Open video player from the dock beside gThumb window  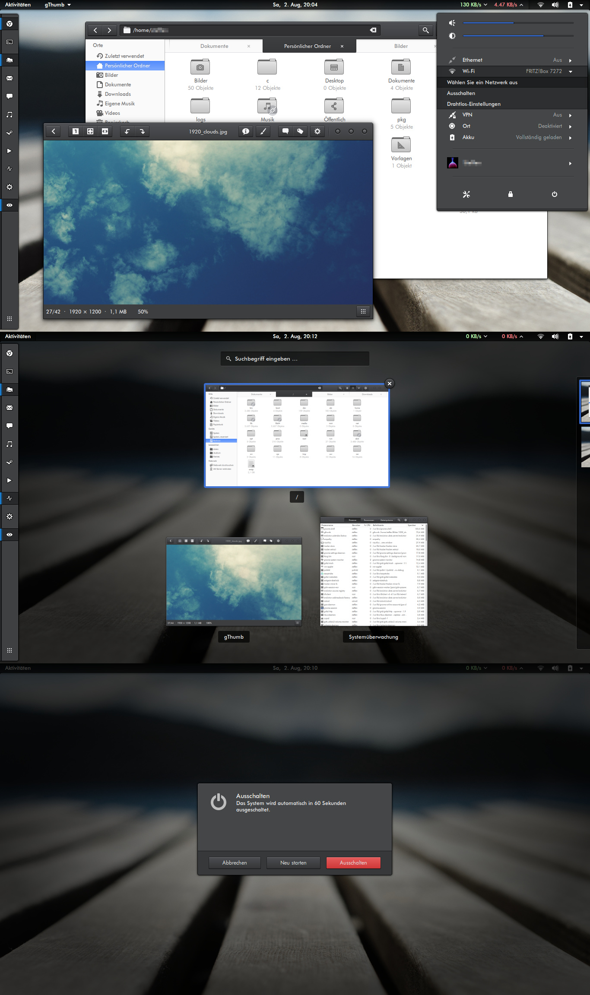coord(10,151)
